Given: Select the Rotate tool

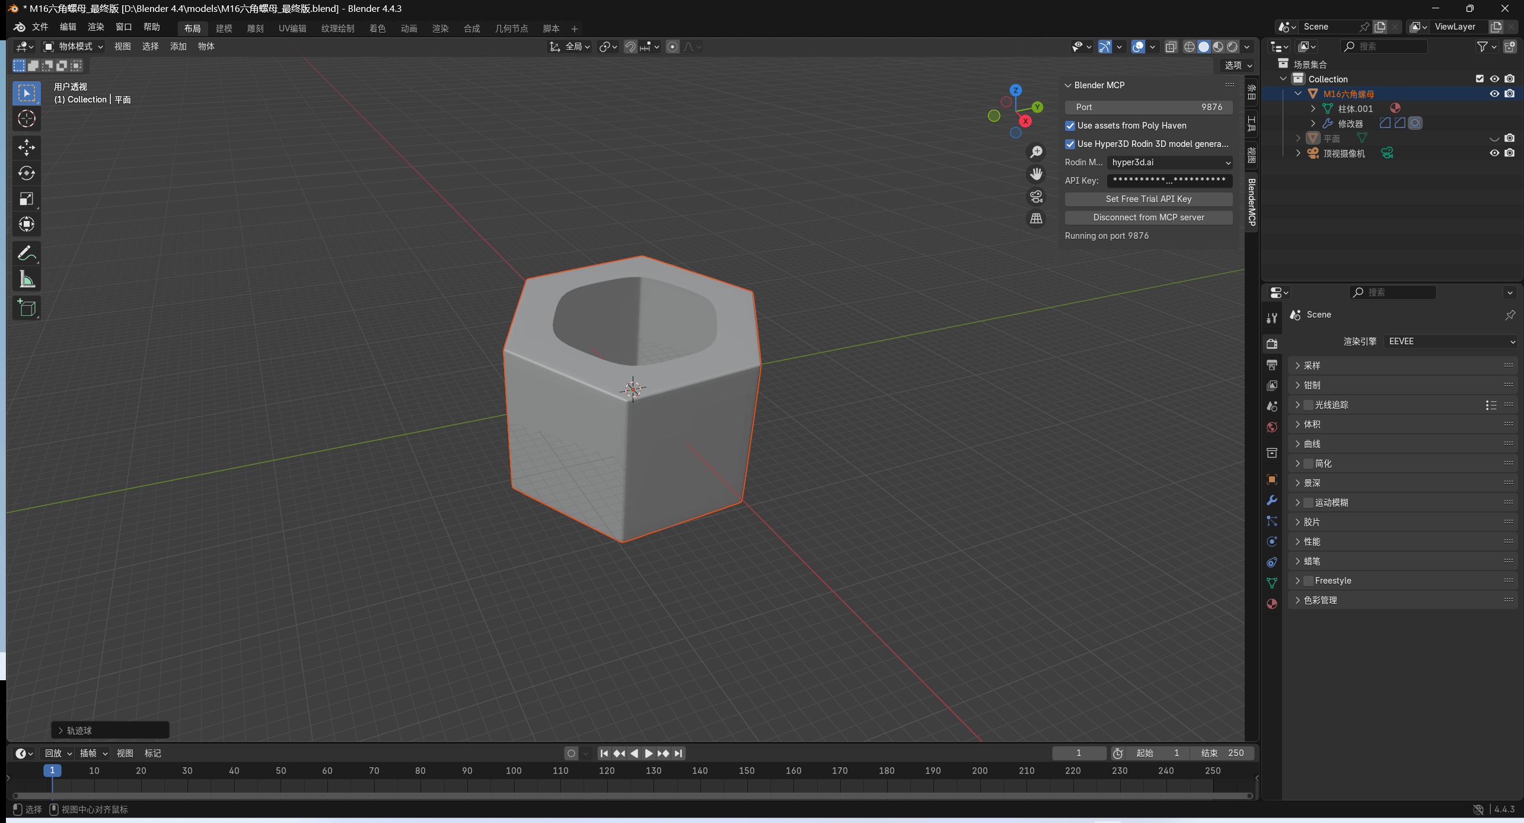Looking at the screenshot, I should click(26, 173).
